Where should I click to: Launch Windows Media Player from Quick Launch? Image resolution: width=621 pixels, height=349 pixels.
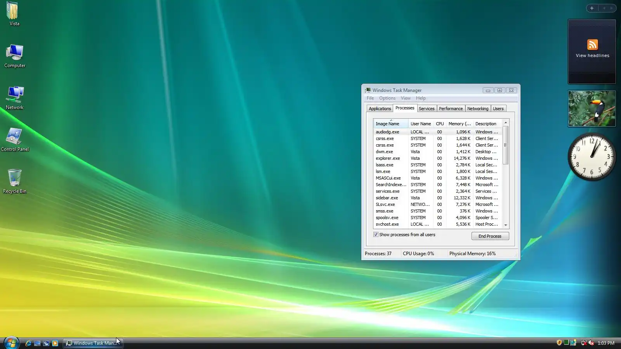pos(55,343)
